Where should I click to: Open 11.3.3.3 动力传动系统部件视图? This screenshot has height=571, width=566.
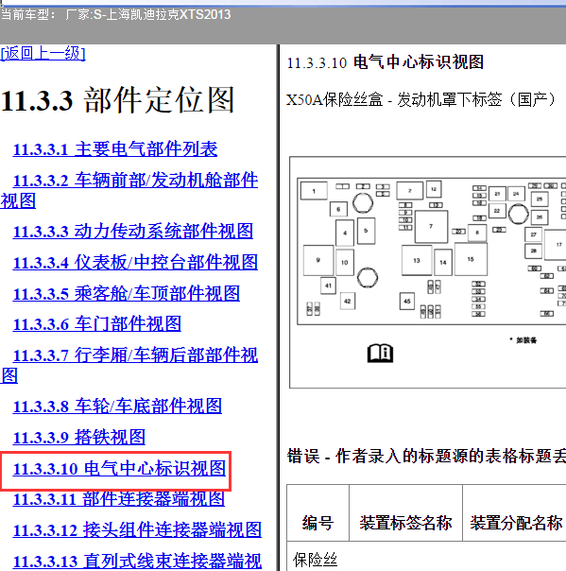click(x=133, y=232)
